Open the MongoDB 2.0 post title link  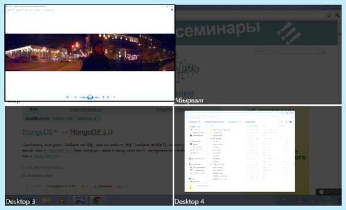click(91, 132)
